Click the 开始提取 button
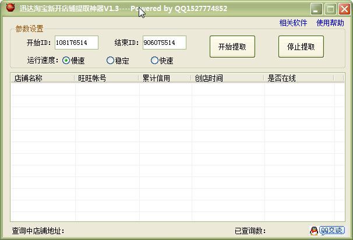The height and width of the screenshot is (240, 353). point(232,47)
